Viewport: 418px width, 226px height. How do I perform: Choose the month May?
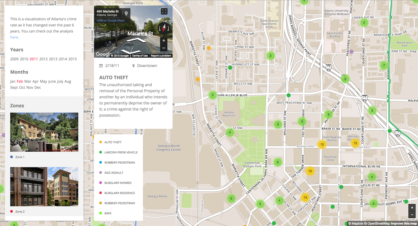point(44,81)
